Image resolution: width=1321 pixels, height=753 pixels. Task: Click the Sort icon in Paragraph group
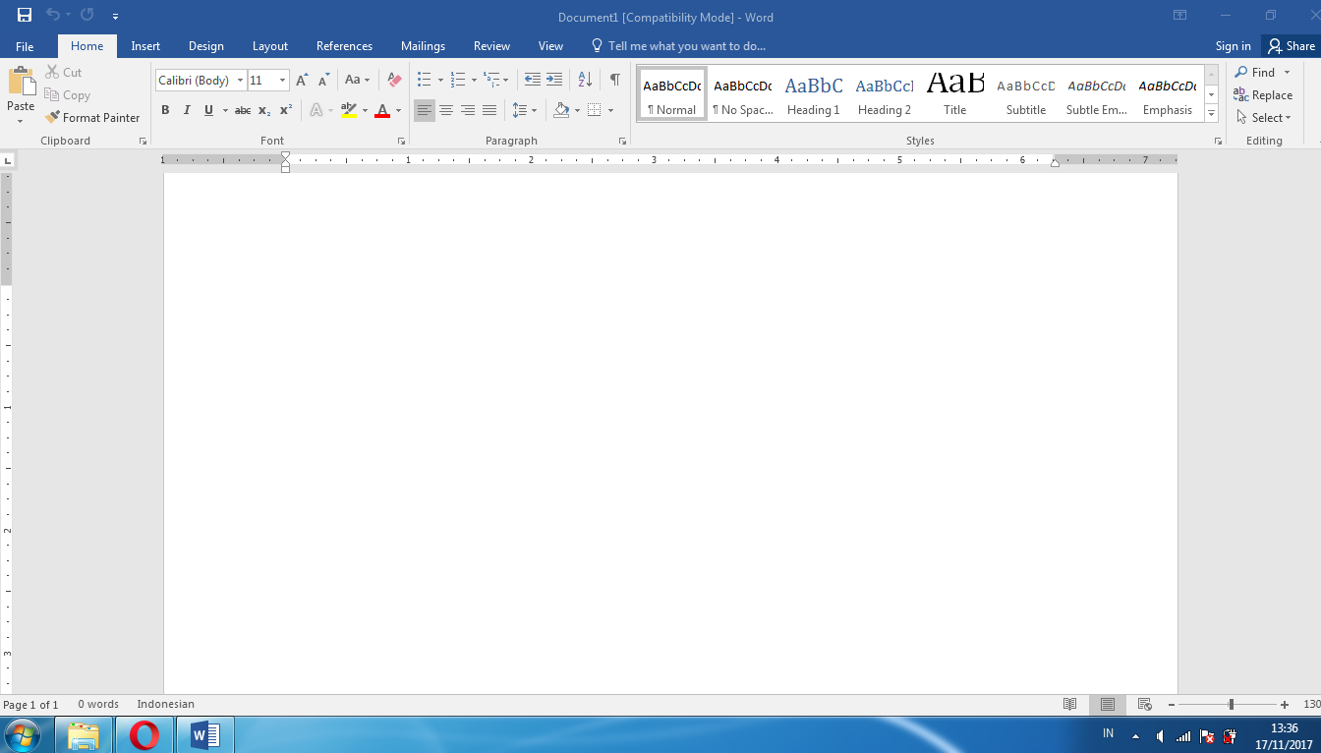[x=584, y=80]
